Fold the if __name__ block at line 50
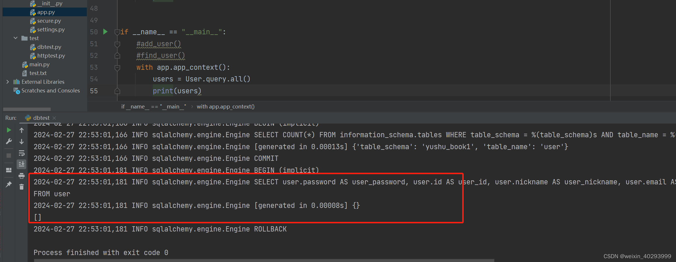Viewport: 676px width, 262px height. tap(117, 32)
